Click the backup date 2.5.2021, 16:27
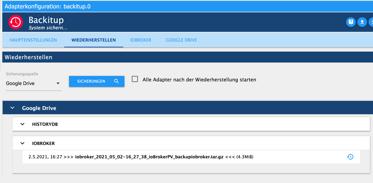 click(x=45, y=157)
